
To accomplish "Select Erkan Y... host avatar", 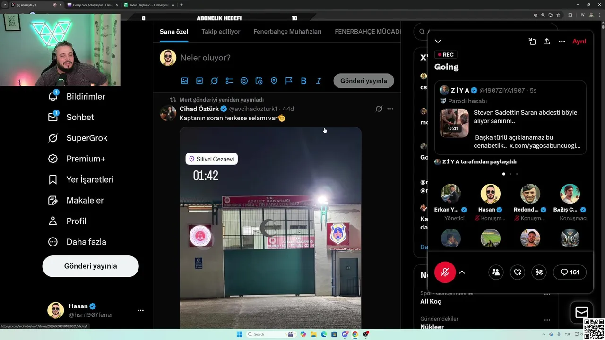I will 450,194.
